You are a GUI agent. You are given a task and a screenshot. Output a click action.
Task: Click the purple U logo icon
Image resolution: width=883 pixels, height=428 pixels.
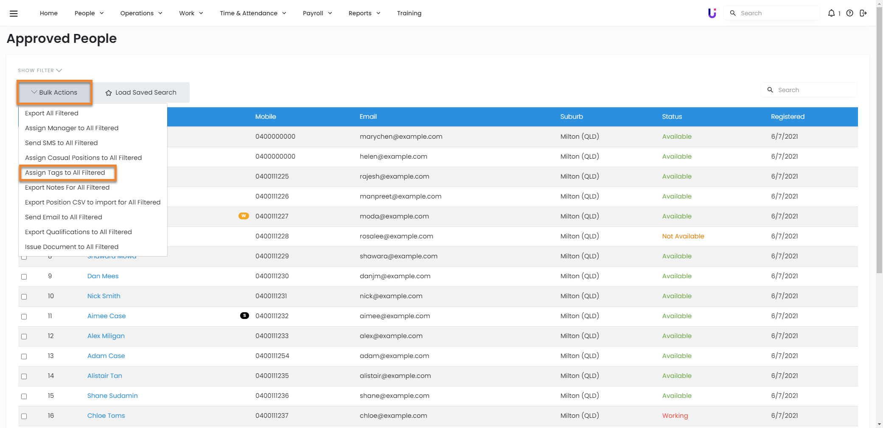[712, 13]
